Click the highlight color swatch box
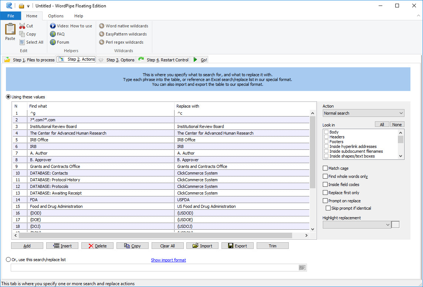 click(395, 224)
